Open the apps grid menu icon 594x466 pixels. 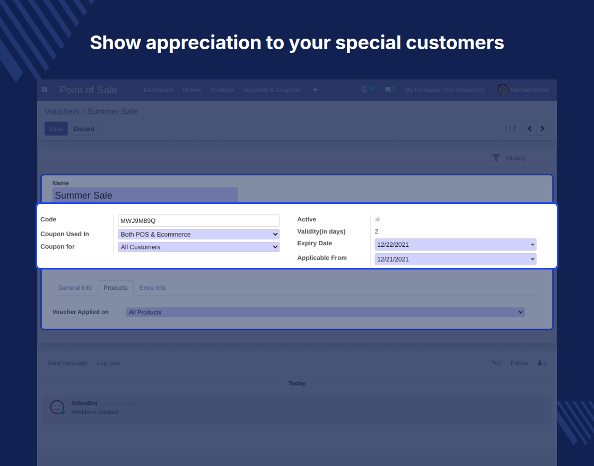pyautogui.click(x=45, y=89)
